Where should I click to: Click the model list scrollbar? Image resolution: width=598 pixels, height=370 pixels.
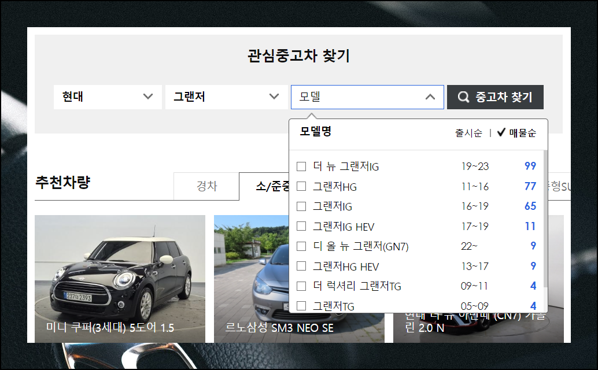545,219
